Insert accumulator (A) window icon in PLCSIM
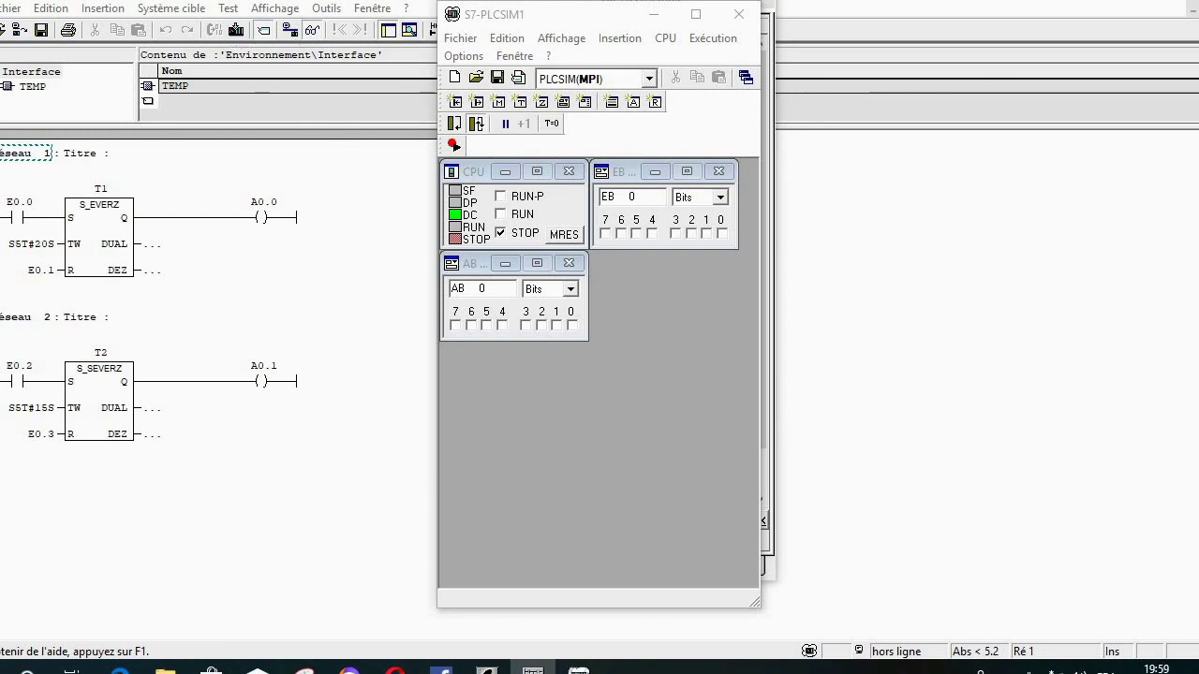 tap(633, 101)
